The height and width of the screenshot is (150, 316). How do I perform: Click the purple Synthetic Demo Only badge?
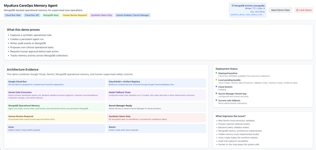pos(102,15)
